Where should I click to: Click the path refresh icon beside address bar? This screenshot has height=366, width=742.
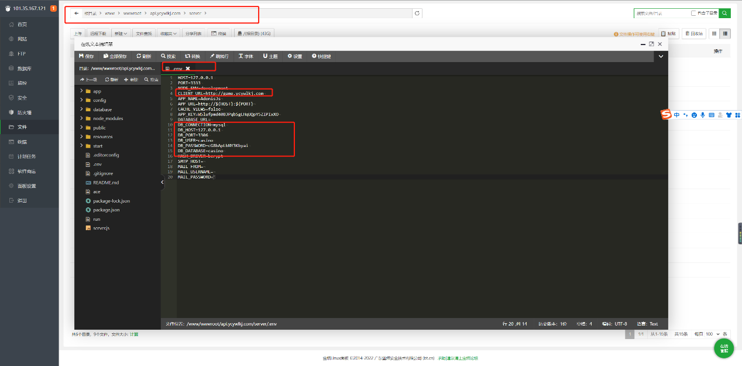[417, 13]
